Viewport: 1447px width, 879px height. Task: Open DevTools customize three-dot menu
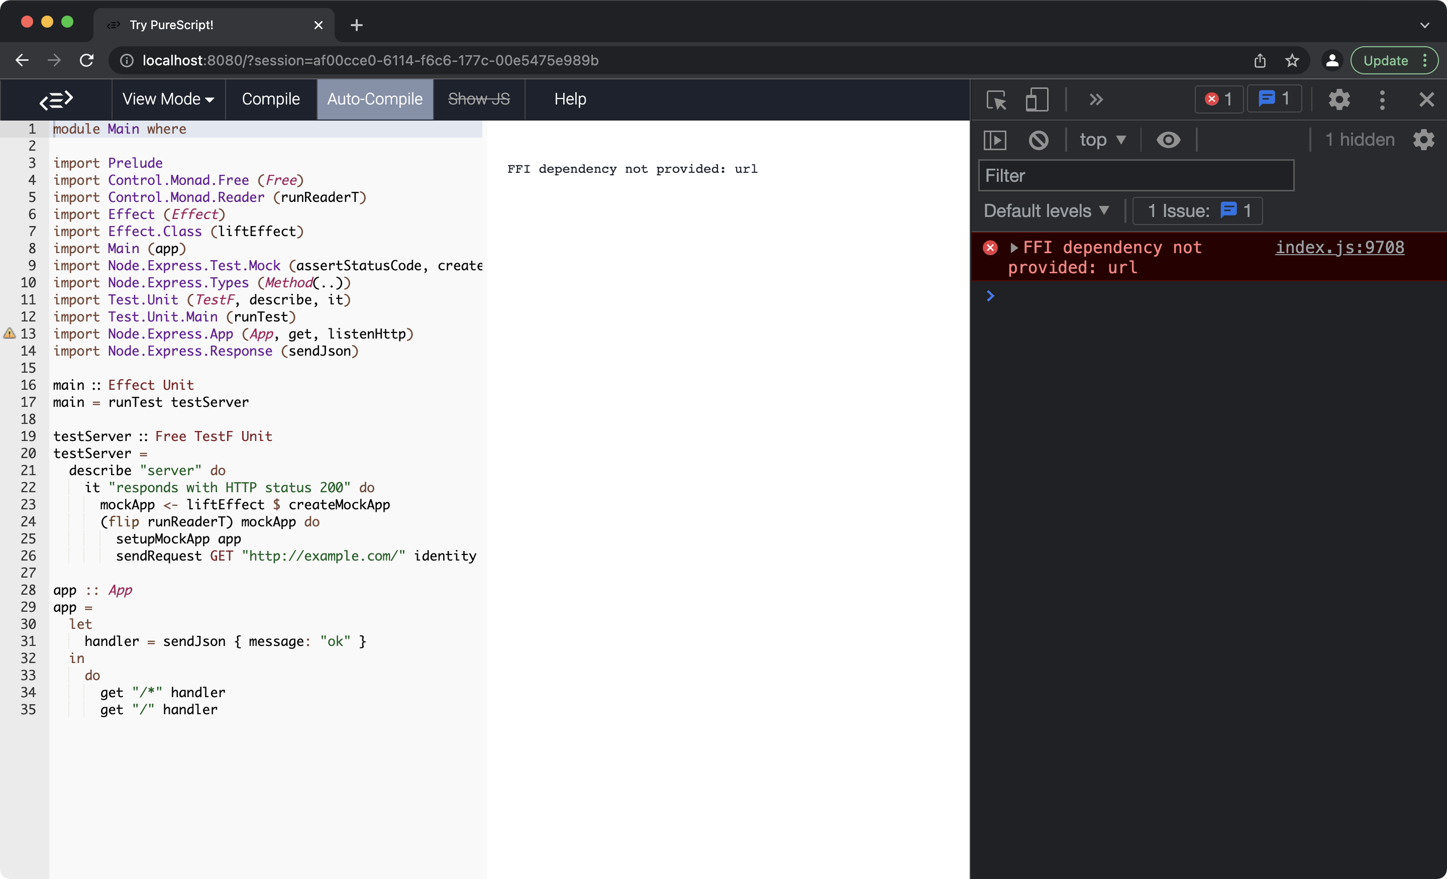[x=1382, y=100]
